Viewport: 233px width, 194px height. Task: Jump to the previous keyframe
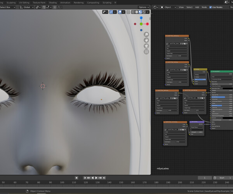click(x=89, y=178)
